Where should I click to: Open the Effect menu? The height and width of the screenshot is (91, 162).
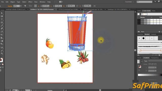tap(30, 2)
